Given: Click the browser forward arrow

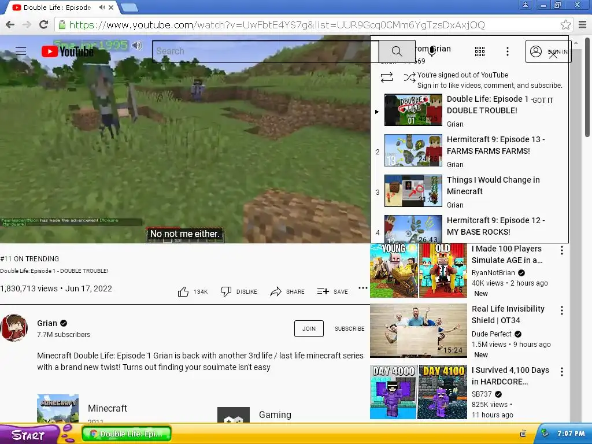Looking at the screenshot, I should pos(27,25).
